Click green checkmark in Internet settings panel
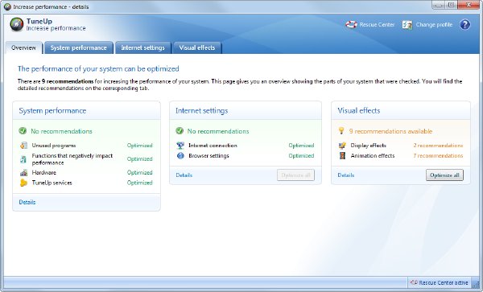Screen dimensions: 483x292 [x=180, y=131]
